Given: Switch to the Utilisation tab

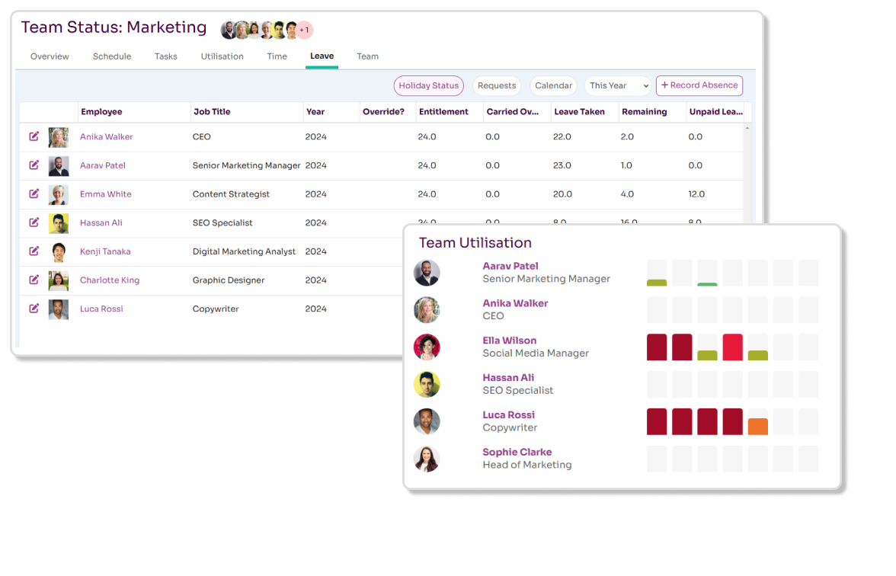Looking at the screenshot, I should [x=222, y=56].
